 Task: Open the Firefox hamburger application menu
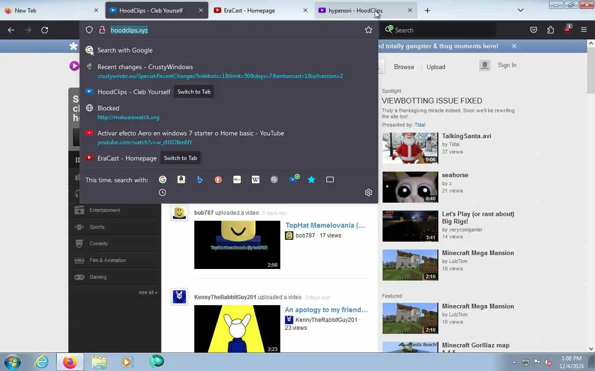click(x=584, y=30)
